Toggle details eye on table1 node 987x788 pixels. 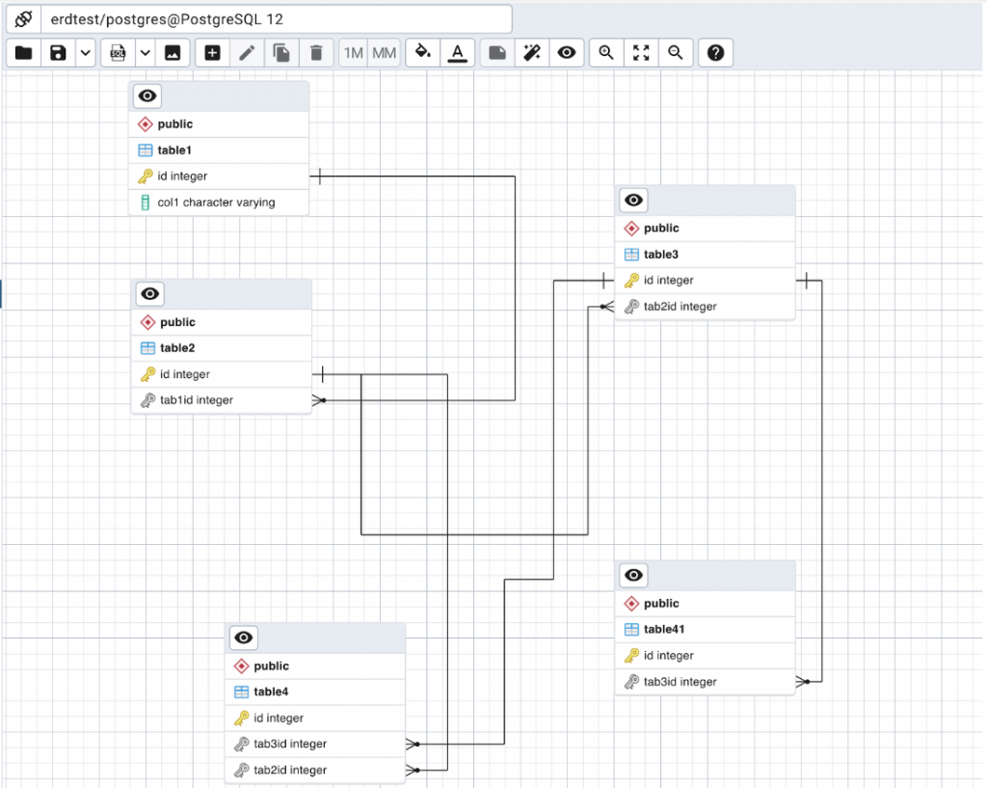pos(147,95)
